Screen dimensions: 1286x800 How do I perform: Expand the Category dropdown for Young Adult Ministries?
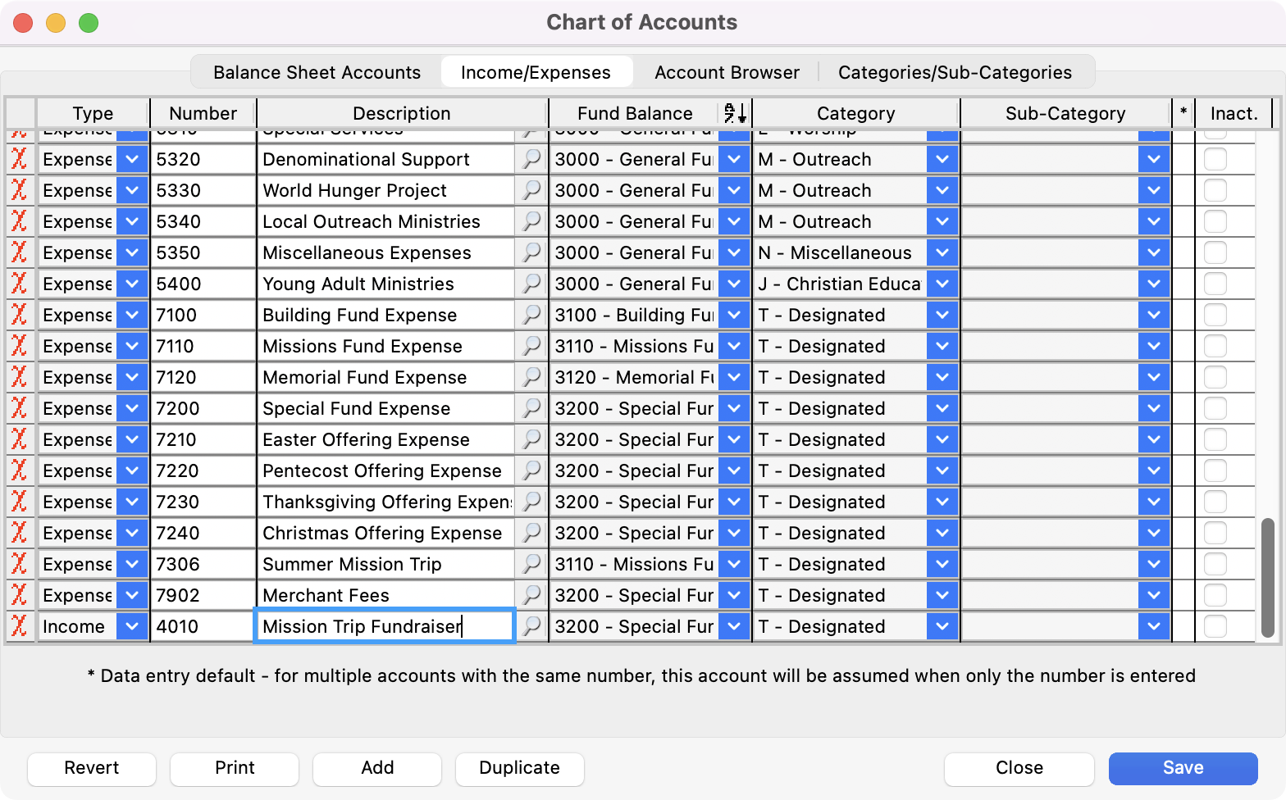(942, 284)
